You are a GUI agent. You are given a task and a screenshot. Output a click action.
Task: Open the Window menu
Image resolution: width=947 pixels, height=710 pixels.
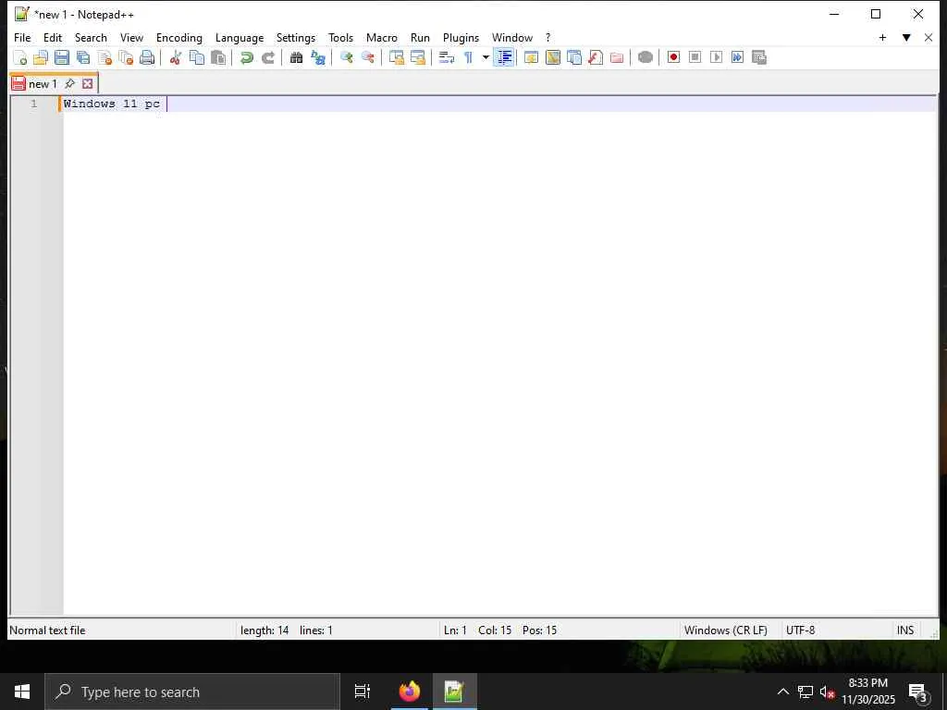[512, 37]
